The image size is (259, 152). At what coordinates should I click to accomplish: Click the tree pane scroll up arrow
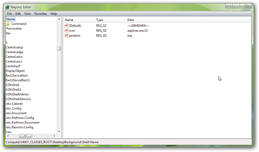click(x=59, y=19)
